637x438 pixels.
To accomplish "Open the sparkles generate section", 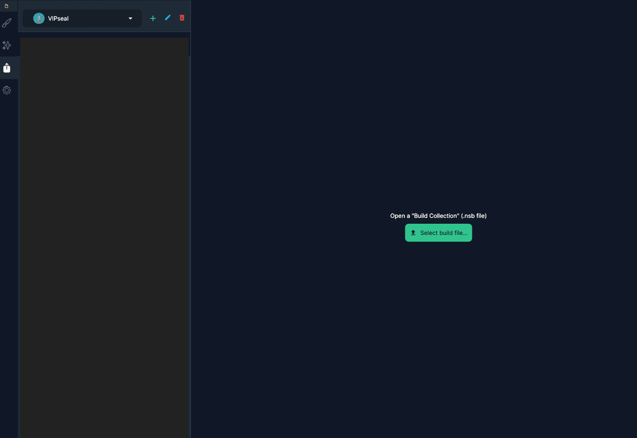I will (7, 46).
